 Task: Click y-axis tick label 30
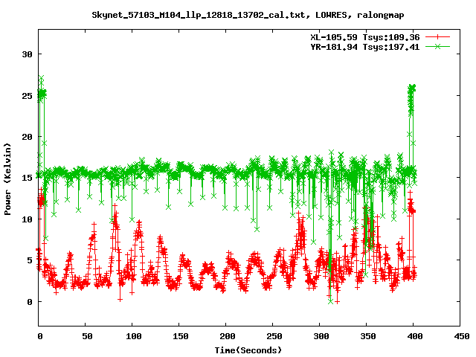27,54
